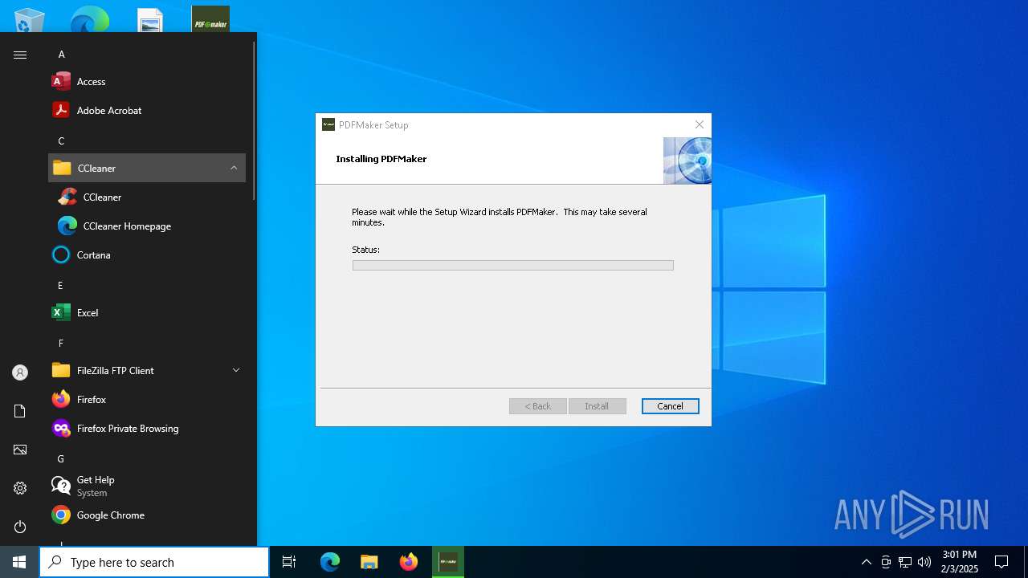Open Excel from Start menu

147,312
